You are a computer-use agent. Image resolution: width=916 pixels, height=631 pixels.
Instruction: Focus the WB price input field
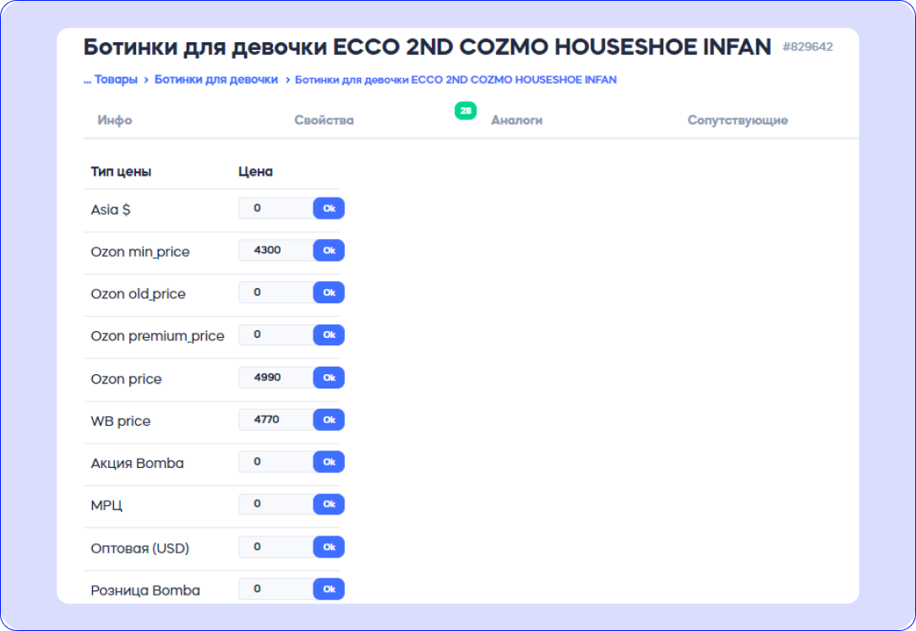coord(276,420)
